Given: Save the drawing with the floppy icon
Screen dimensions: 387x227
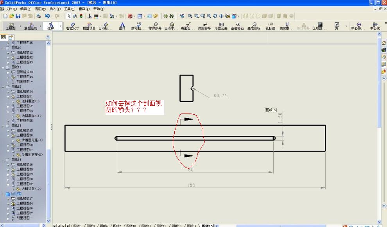Looking at the screenshot, I should coord(18,16).
